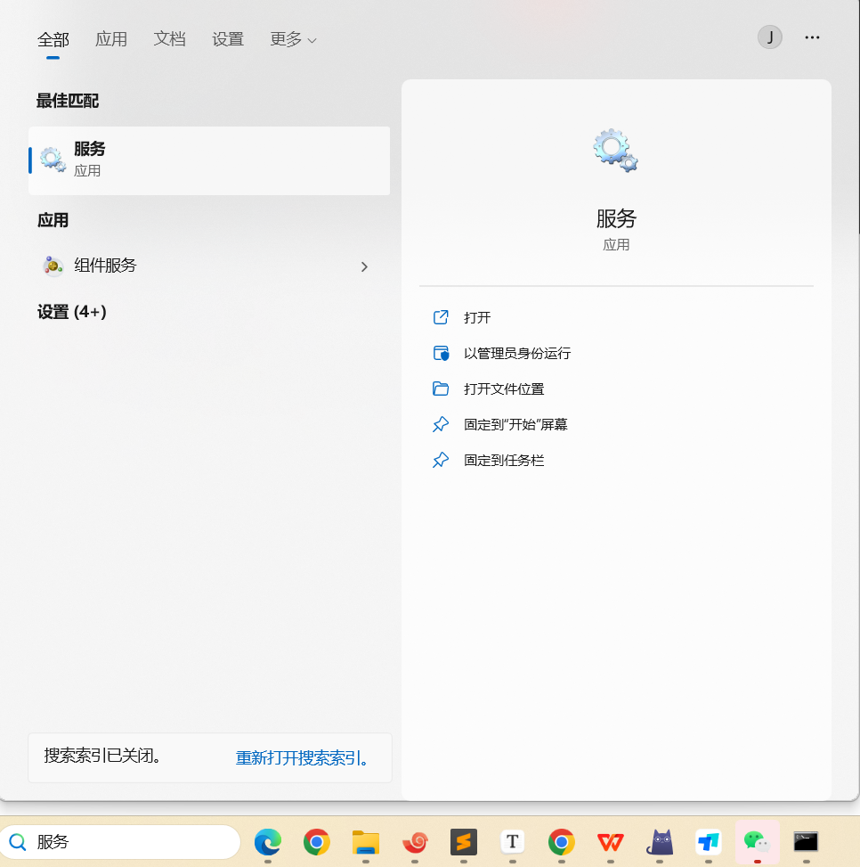
Task: Click the 服务 title in the preview pane
Action: (x=616, y=219)
